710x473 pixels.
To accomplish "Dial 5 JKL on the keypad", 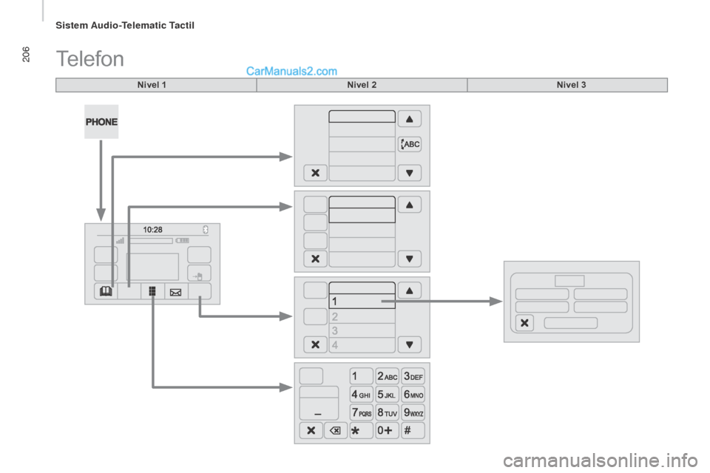I will click(x=387, y=394).
